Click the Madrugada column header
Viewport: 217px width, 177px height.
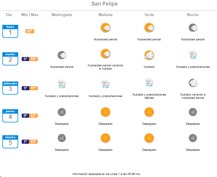(62, 15)
